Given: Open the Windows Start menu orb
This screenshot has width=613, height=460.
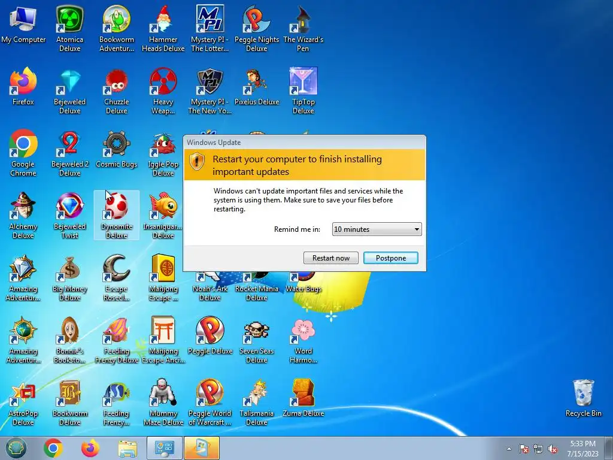Looking at the screenshot, I should (x=16, y=448).
